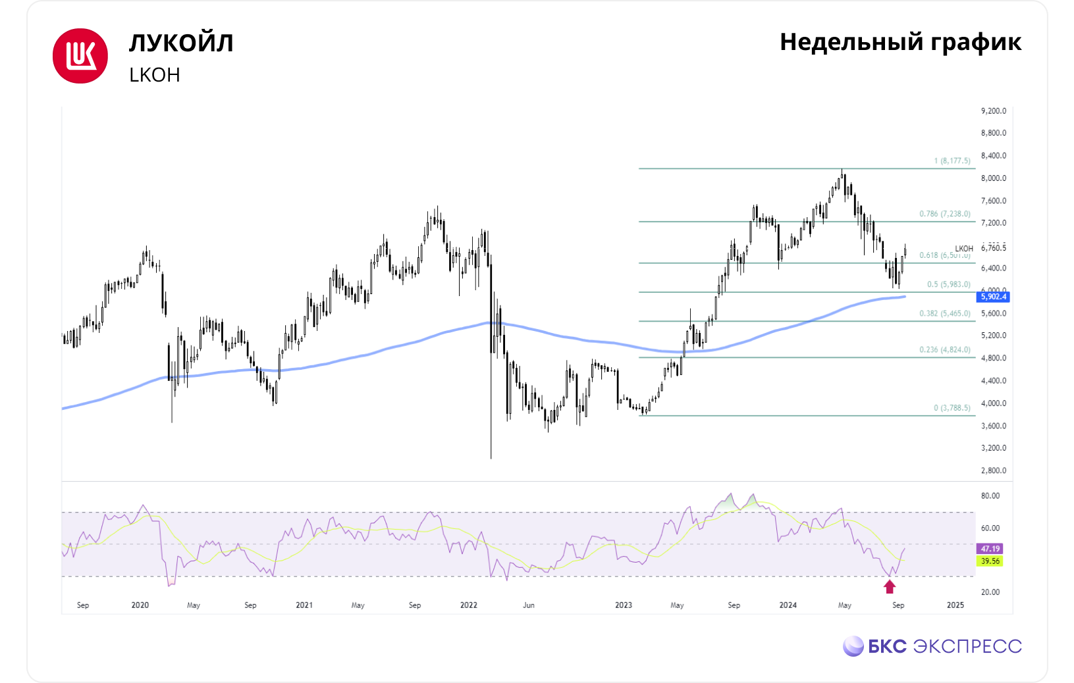Click the 8,400.0 price axis value

pos(994,156)
